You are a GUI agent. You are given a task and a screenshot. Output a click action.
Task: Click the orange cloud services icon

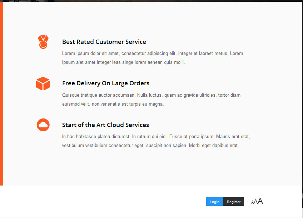(43, 125)
